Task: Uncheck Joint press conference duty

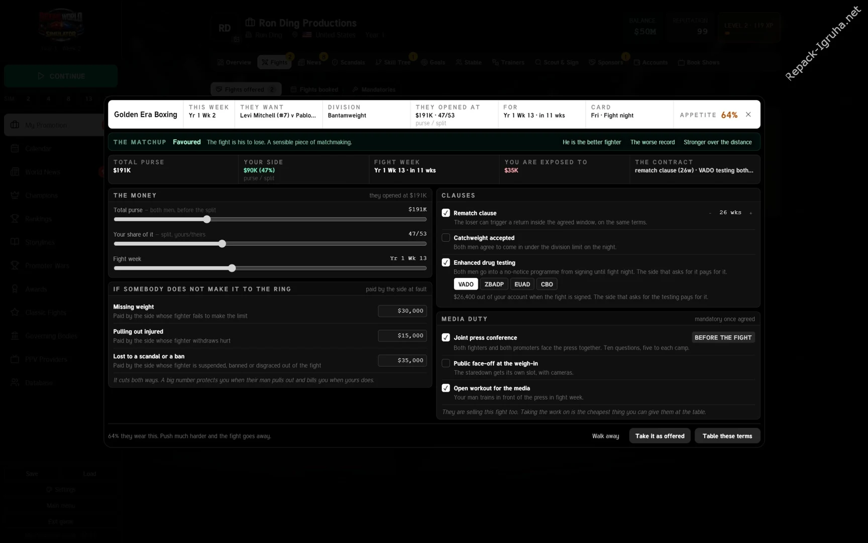Action: click(446, 337)
